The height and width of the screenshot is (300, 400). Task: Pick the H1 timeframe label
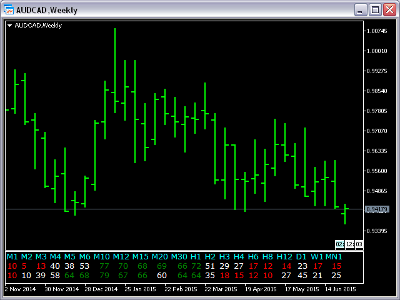pyautogui.click(x=196, y=257)
